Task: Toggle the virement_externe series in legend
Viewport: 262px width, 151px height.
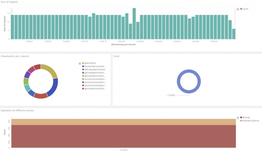Action: (x=250, y=121)
